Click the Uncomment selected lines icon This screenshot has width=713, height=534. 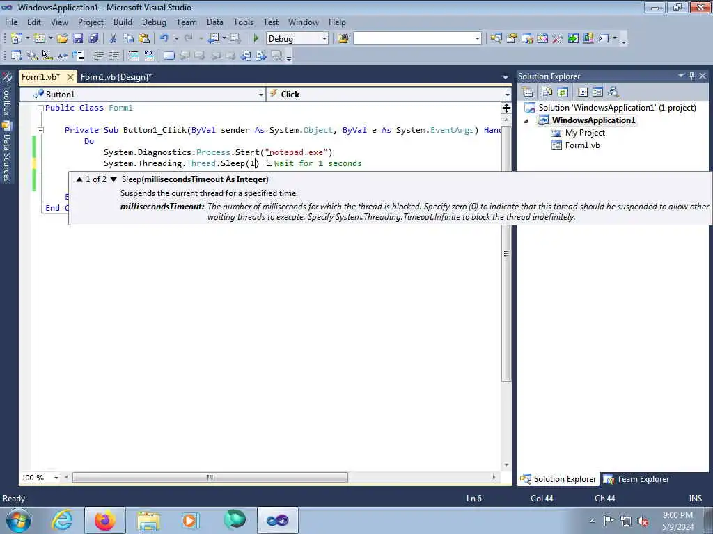[x=149, y=56]
